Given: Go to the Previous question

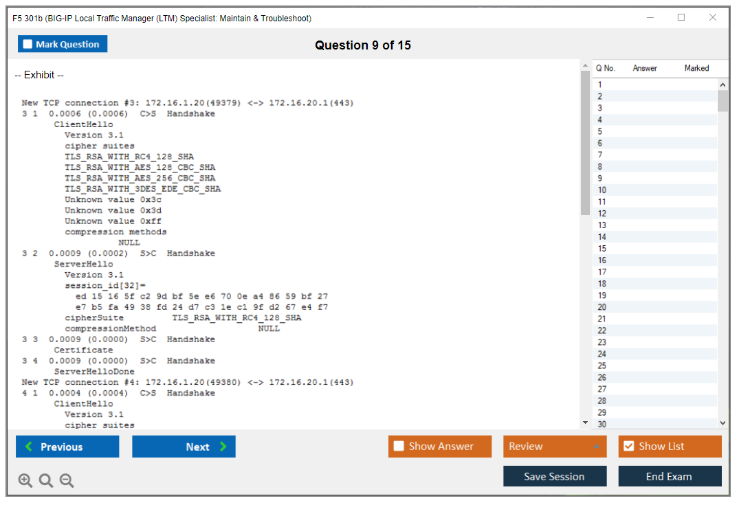Looking at the screenshot, I should (67, 447).
